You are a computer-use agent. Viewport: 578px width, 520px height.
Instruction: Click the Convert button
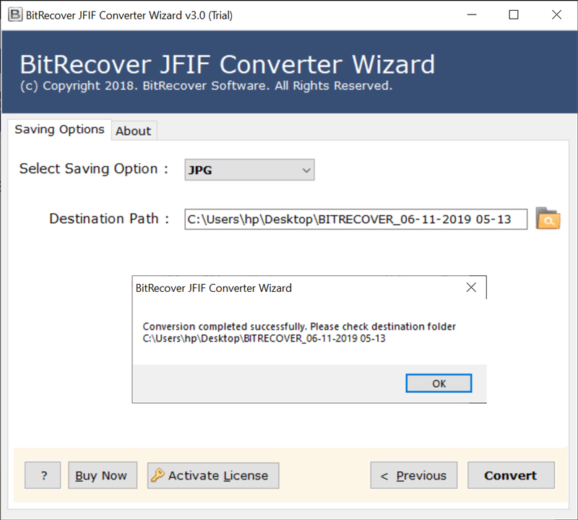(511, 475)
